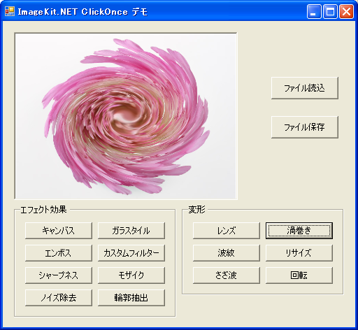Open the カスタムフィルター button

131,253
